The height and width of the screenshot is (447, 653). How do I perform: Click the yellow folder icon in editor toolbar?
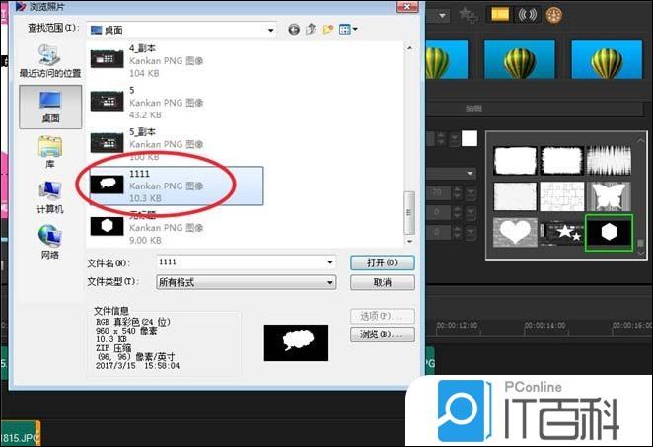pyautogui.click(x=500, y=15)
